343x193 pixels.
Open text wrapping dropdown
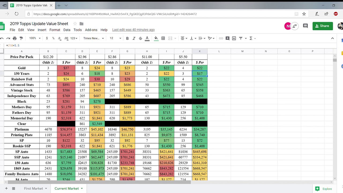202,38
